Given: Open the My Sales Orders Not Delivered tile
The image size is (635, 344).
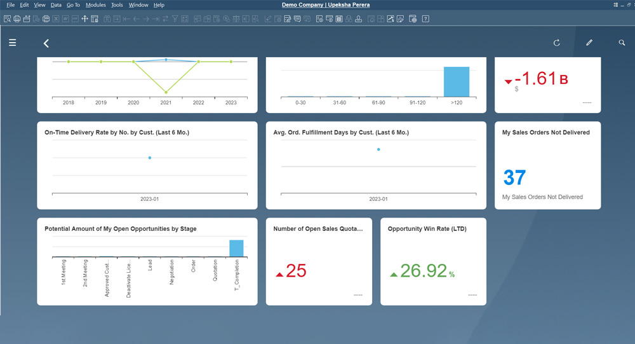Looking at the screenshot, I should 547,165.
